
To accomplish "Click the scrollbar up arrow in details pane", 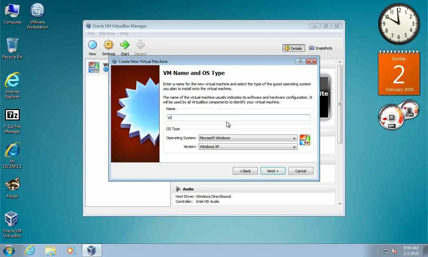I will [340, 62].
